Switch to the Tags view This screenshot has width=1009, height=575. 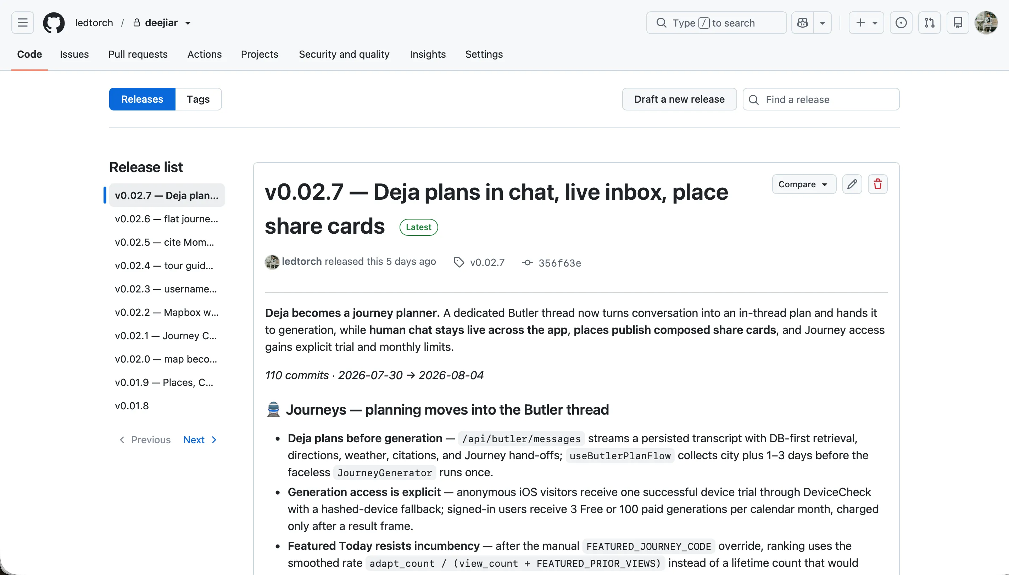pos(199,99)
